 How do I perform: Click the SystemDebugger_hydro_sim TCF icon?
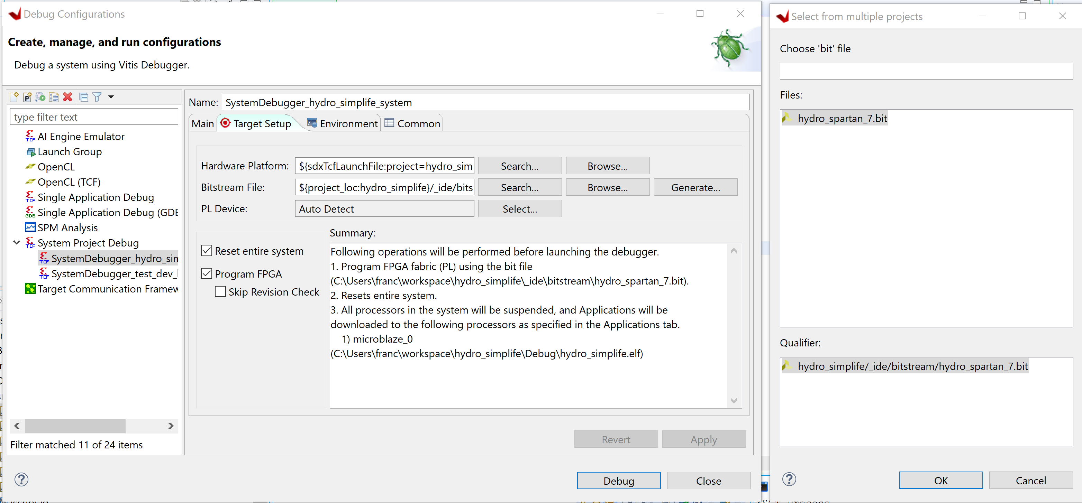(x=44, y=258)
